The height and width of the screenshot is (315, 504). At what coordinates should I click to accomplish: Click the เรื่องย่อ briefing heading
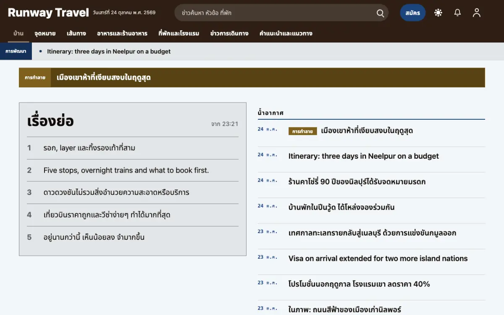pos(50,121)
